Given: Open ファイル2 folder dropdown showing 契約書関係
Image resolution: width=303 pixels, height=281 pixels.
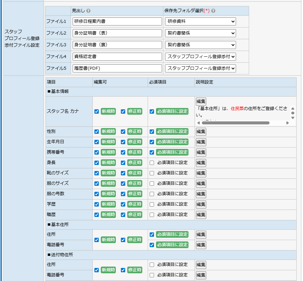Looking at the screenshot, I should point(201,33).
